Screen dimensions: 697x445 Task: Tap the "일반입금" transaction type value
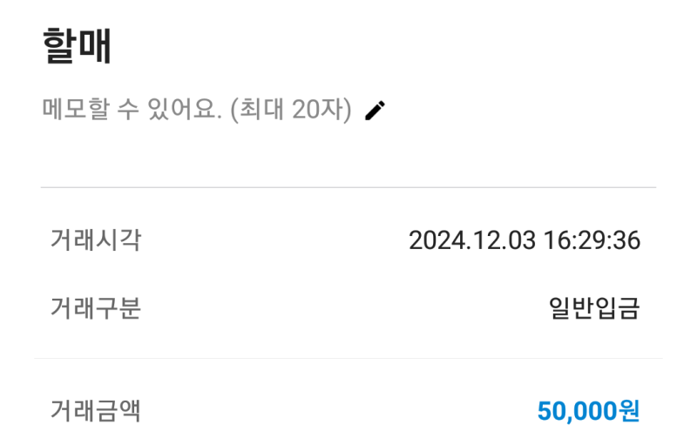594,308
